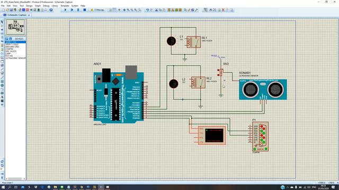This screenshot has width=339, height=190.
Task: Open the simulation messages warning
Action: (x=97, y=10)
